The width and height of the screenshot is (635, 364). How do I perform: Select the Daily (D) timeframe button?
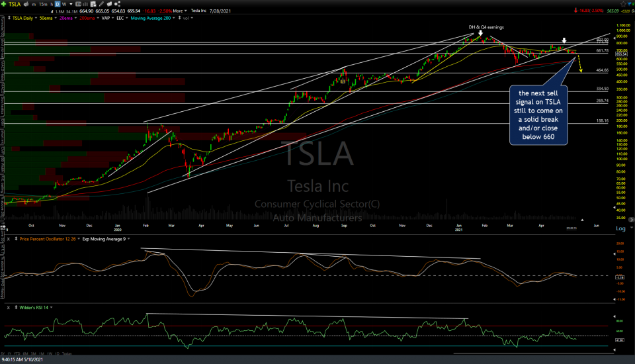pos(58,4)
